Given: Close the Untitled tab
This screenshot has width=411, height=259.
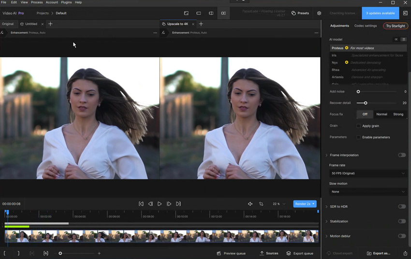Looking at the screenshot, I should (x=43, y=24).
